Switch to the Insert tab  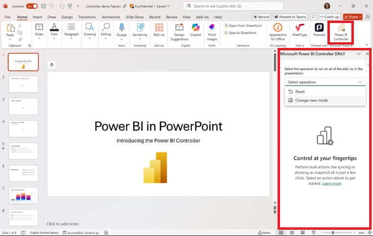coord(37,17)
